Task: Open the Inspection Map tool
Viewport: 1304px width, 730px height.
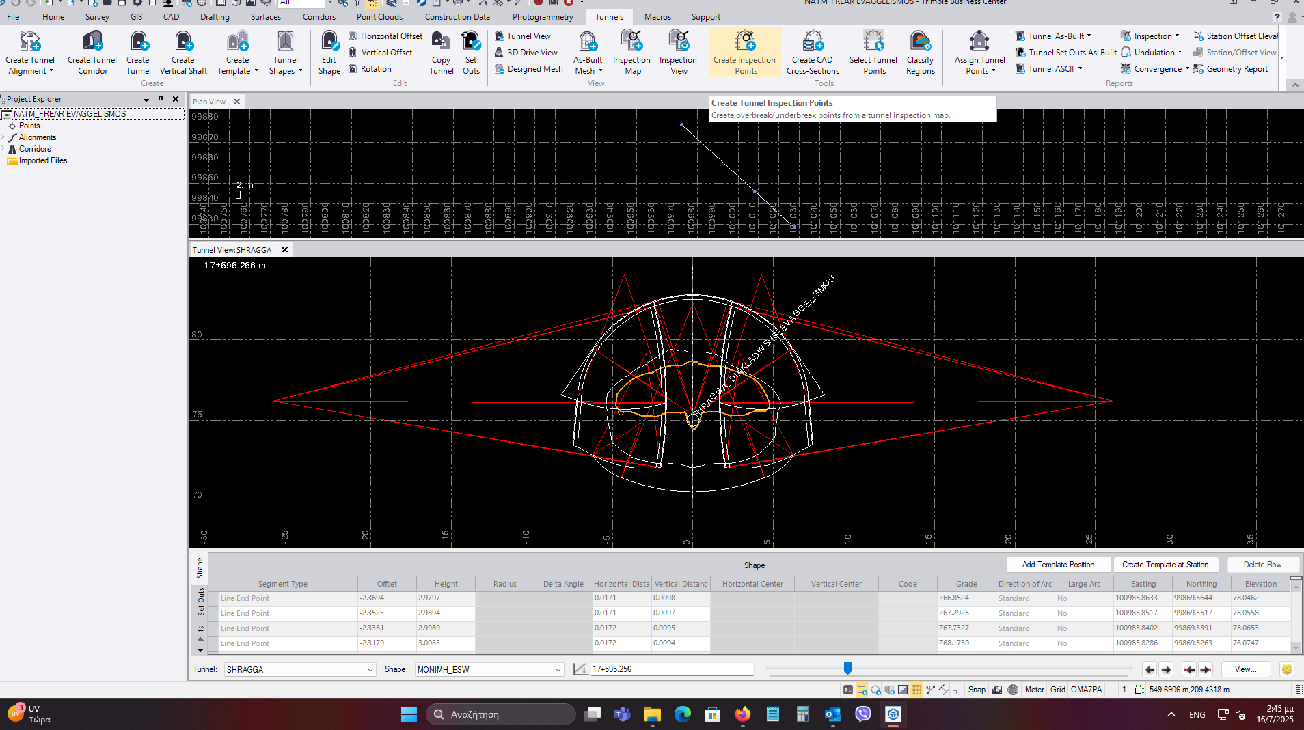Action: click(631, 51)
